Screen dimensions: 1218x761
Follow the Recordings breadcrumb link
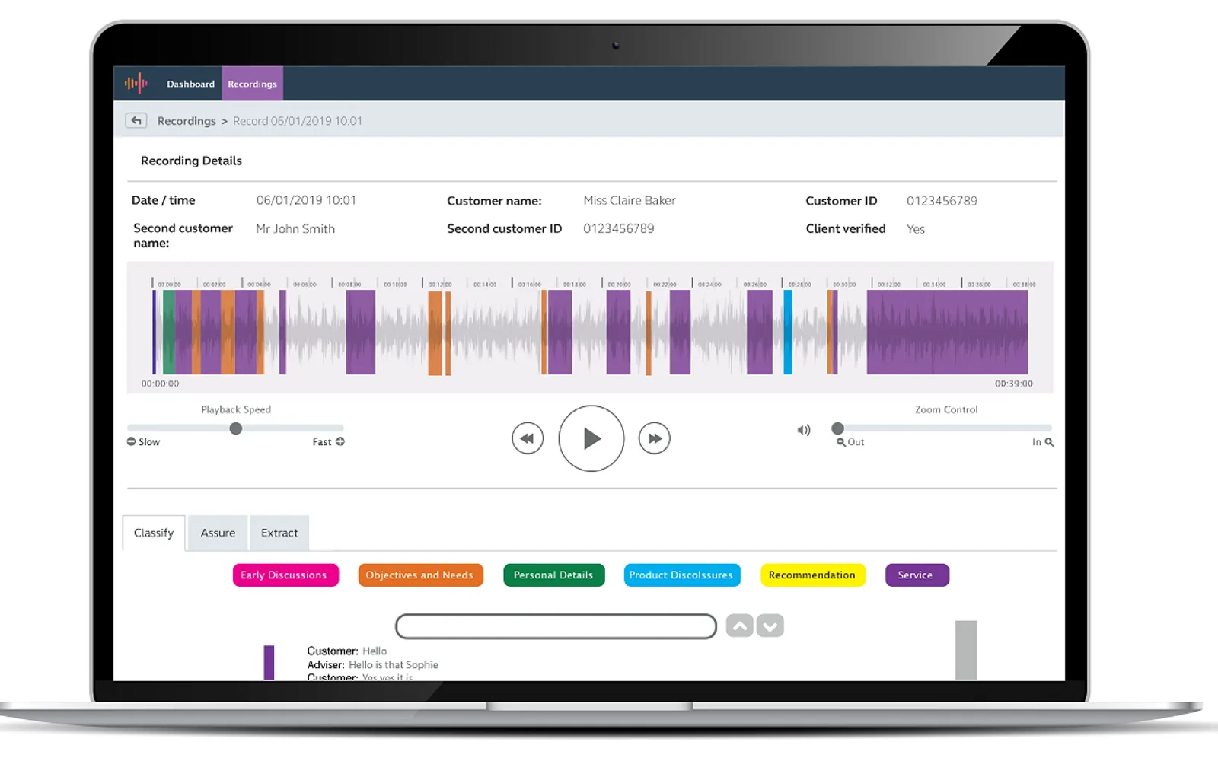pyautogui.click(x=187, y=121)
